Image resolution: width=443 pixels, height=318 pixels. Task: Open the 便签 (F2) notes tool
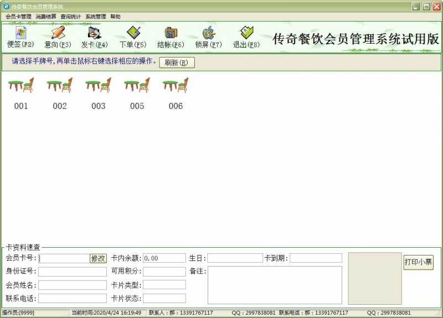pyautogui.click(x=20, y=37)
